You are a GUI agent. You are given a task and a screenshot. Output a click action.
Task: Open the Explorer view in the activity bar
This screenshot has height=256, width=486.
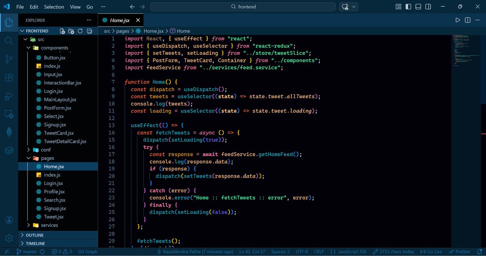point(9,23)
